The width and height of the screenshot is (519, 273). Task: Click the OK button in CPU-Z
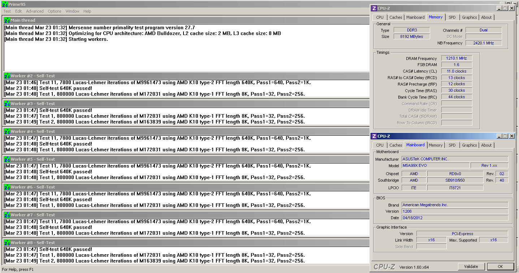500,266
